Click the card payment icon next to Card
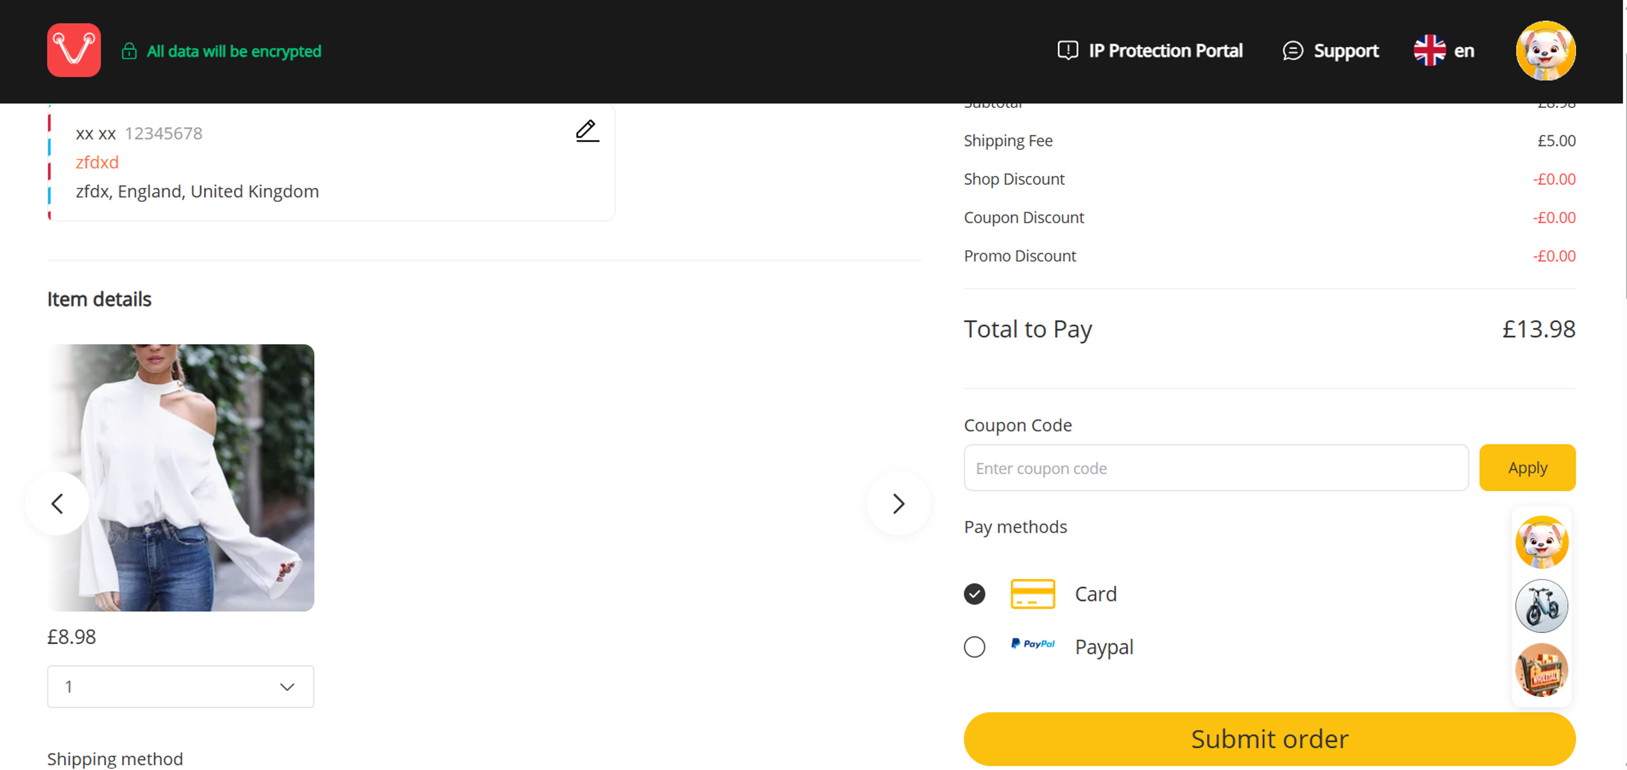This screenshot has height=770, width=1627. tap(1033, 594)
